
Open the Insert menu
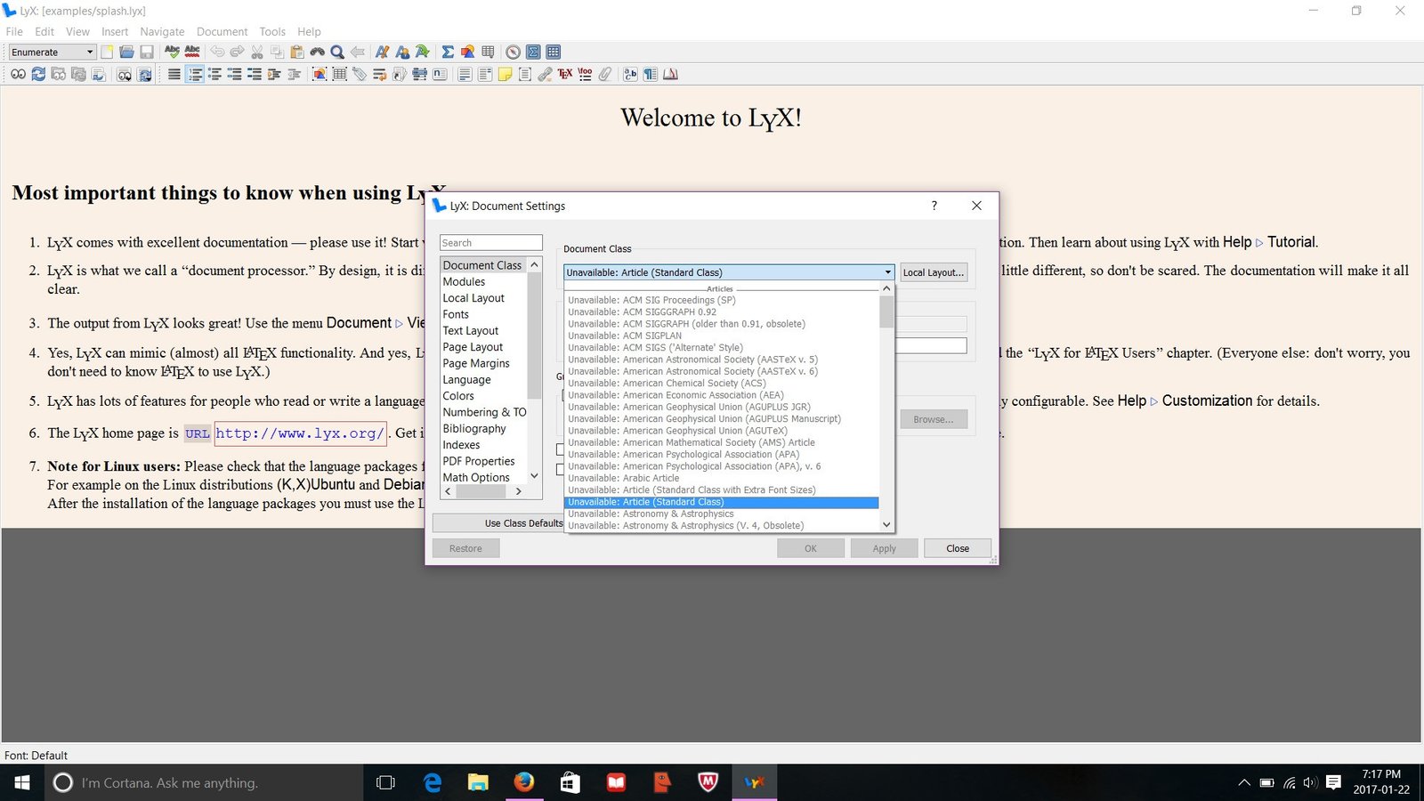(x=115, y=31)
